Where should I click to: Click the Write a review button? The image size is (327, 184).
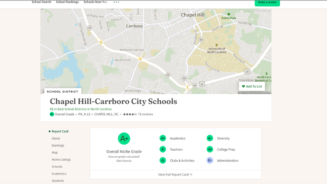267,2
